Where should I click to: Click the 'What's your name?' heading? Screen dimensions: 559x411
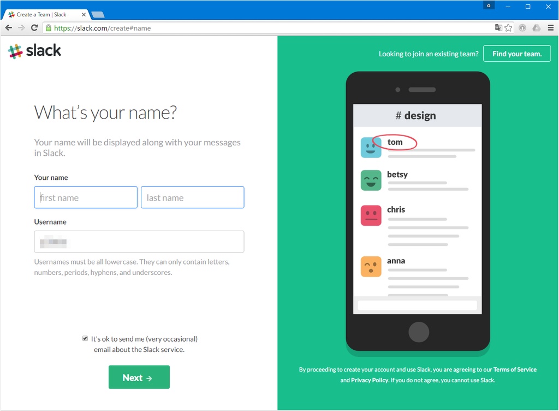click(x=105, y=113)
